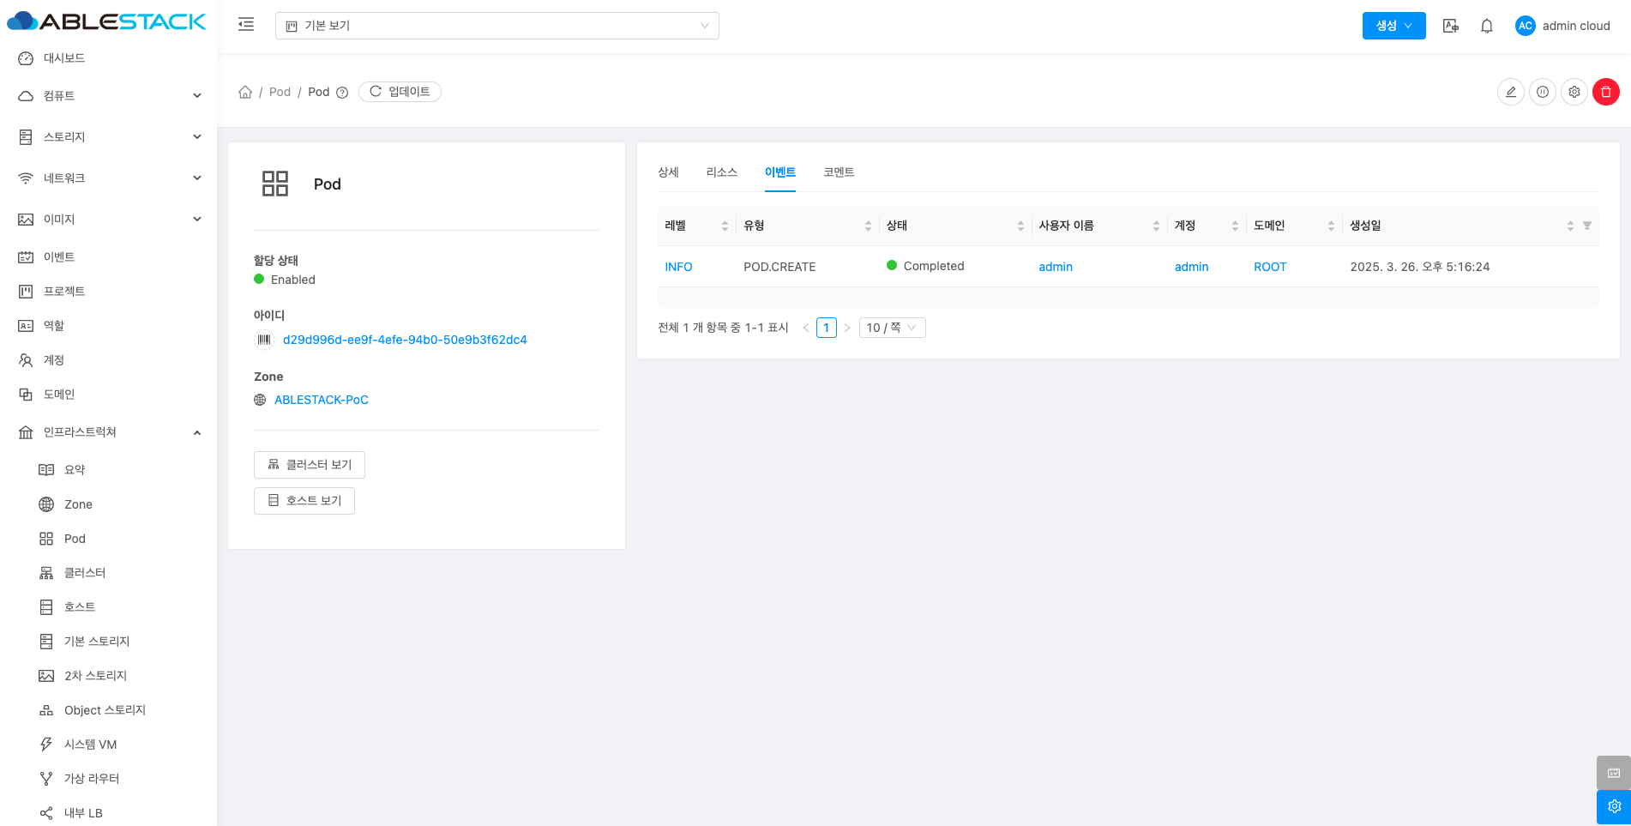1631x826 pixels.
Task: Select page 1 in pagination
Action: [826, 328]
